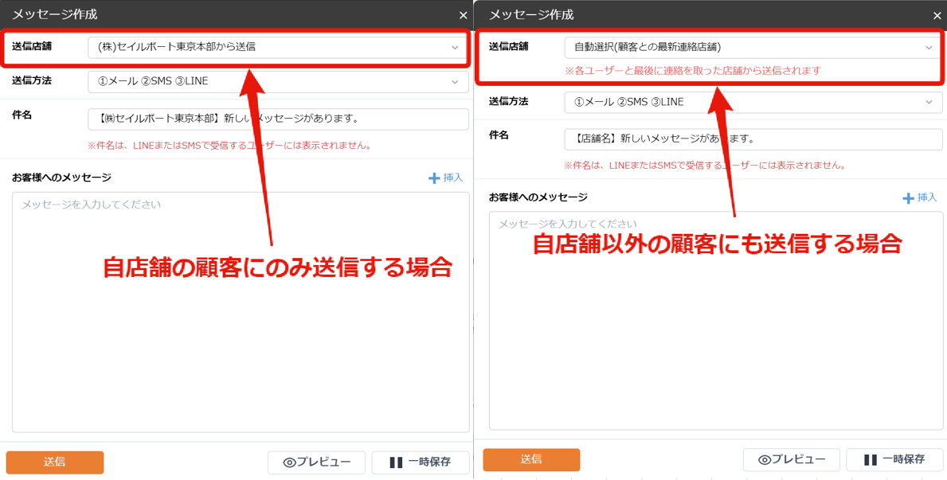
Task: Click お客様へのメッセージ label in right dialog
Action: 538,197
